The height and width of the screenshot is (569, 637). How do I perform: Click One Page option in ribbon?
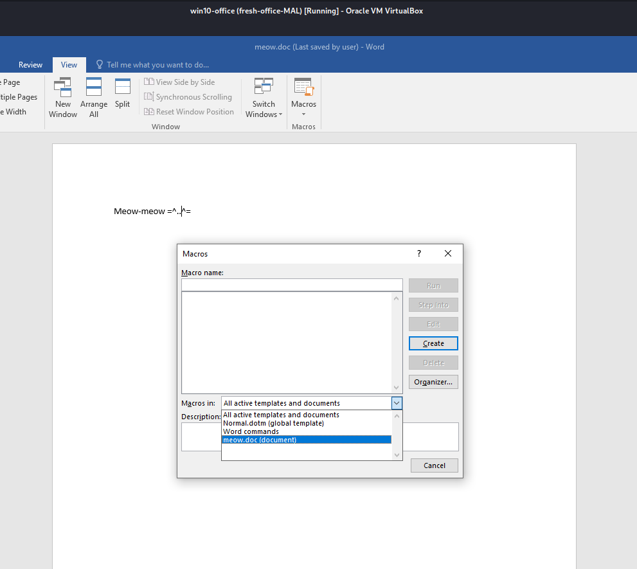point(10,82)
